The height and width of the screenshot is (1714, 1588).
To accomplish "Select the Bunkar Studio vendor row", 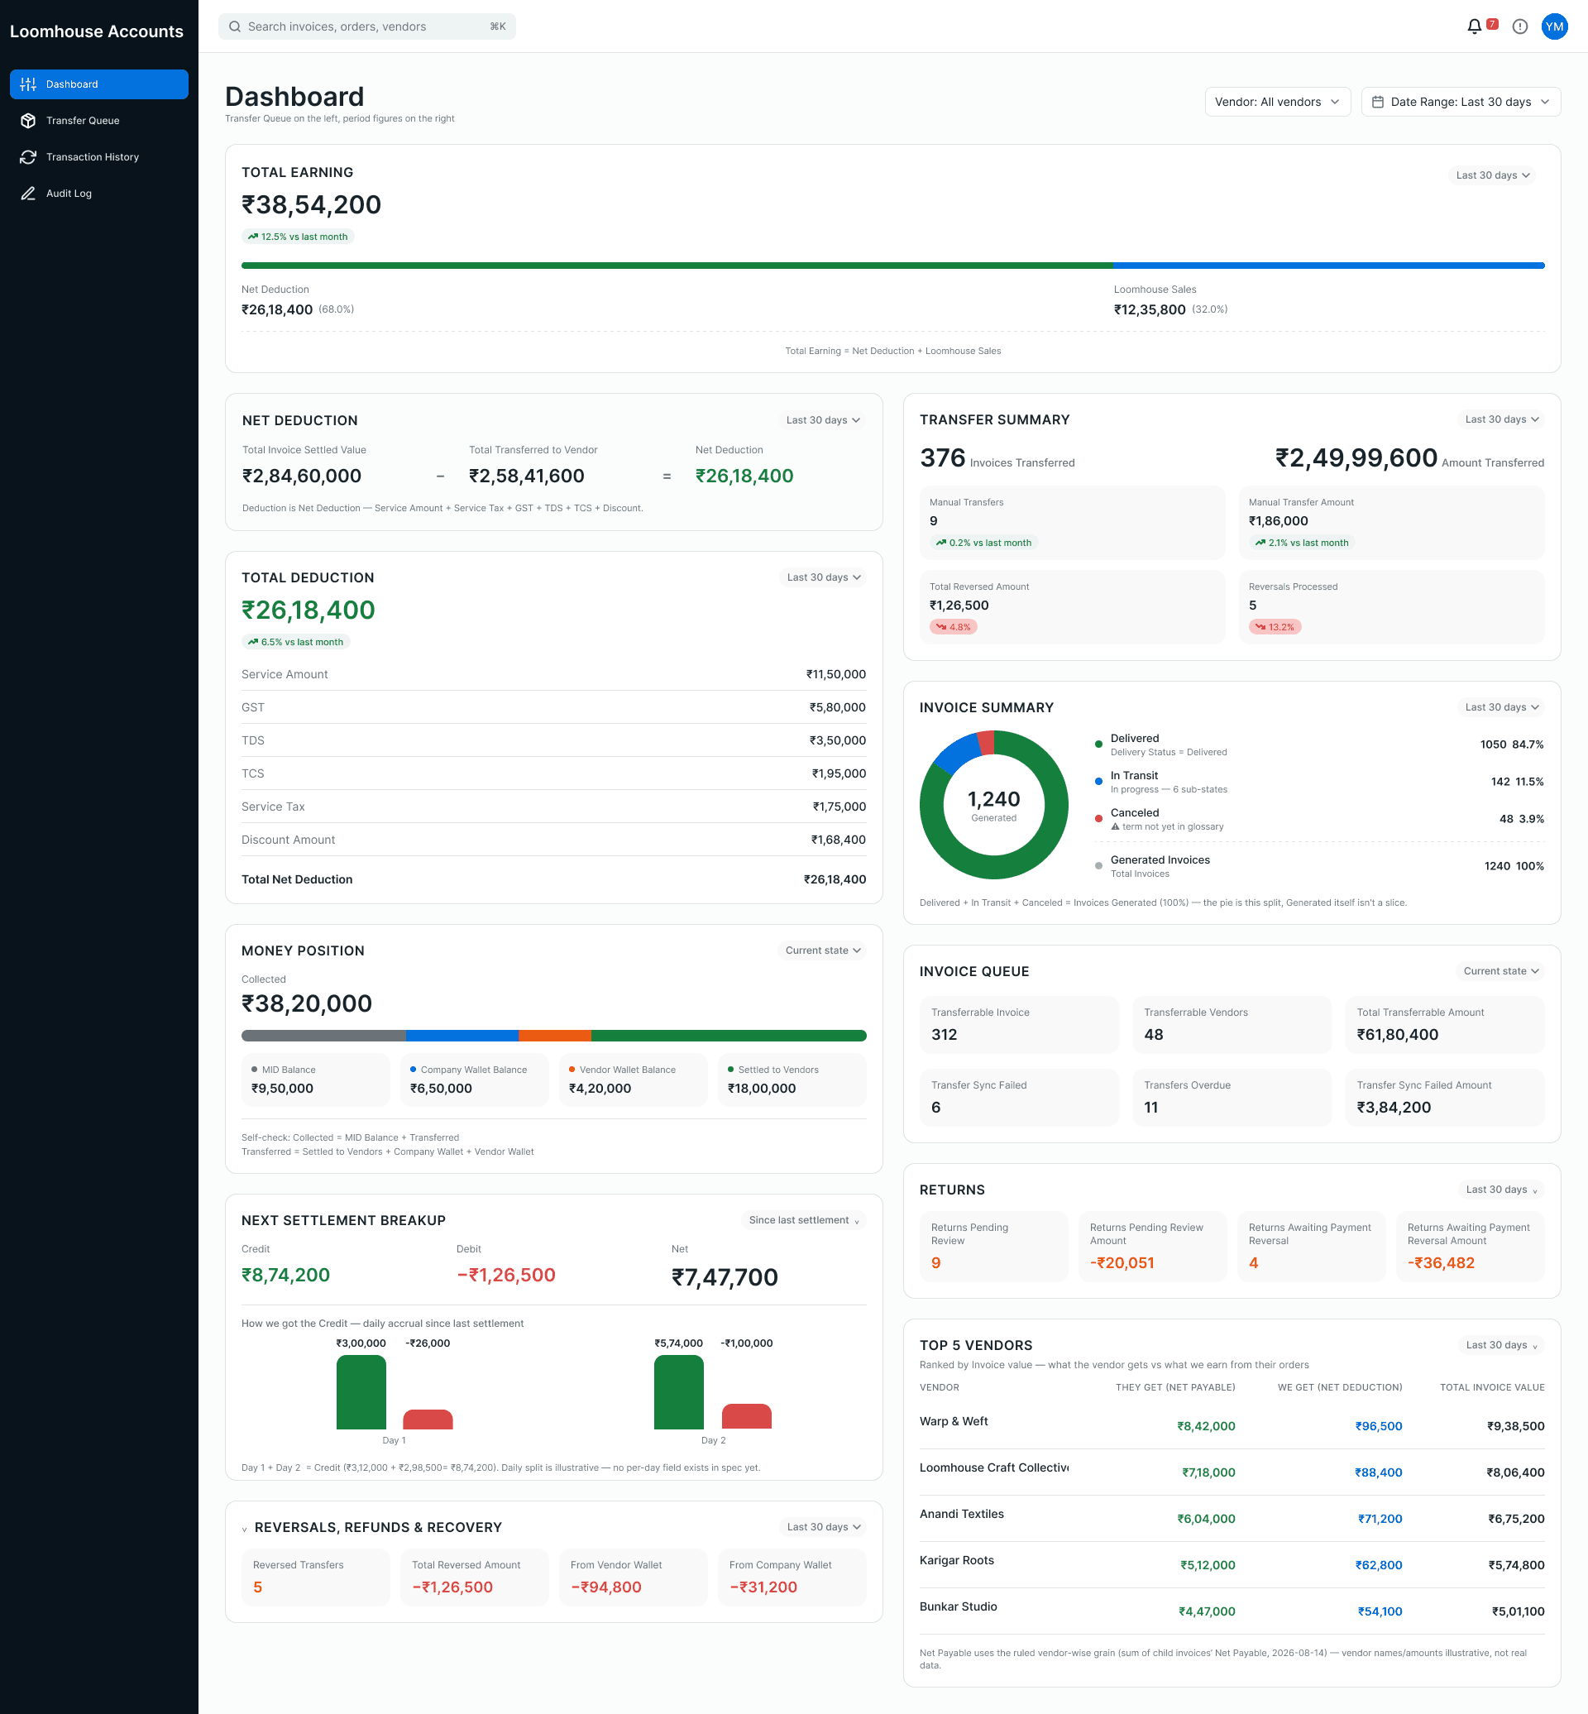I will [1232, 1611].
